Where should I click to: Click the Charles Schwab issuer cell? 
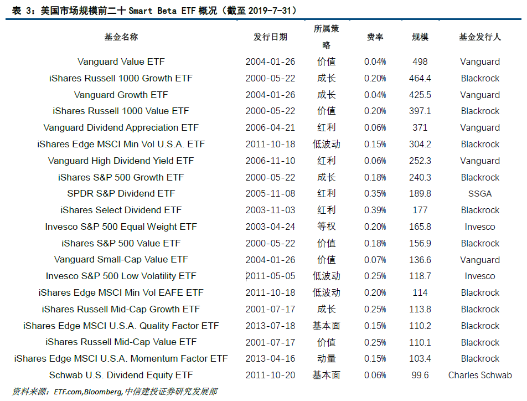pos(479,375)
